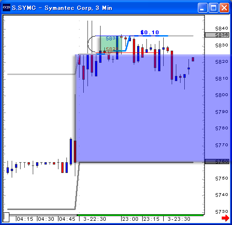This screenshot has width=232, height=225.
Task: Click the 5810 price scale label
Action: coord(222,79)
